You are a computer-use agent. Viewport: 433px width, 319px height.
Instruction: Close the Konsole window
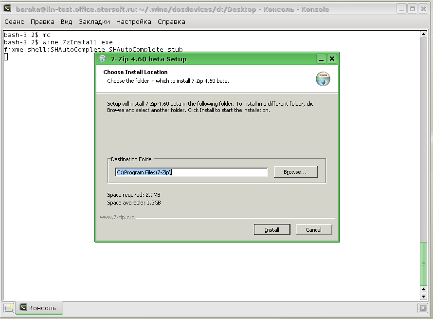(423, 9)
